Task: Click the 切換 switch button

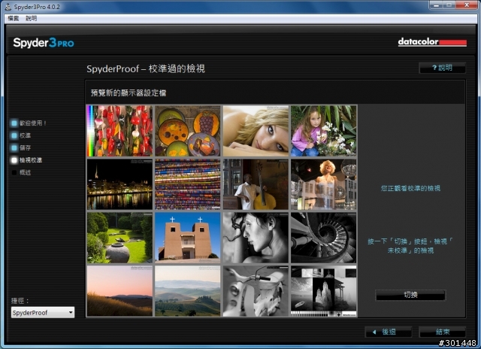Action: pos(410,295)
